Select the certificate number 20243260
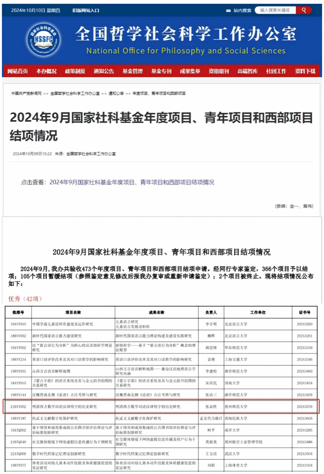The height and width of the screenshot is (474, 324). coord(304,324)
